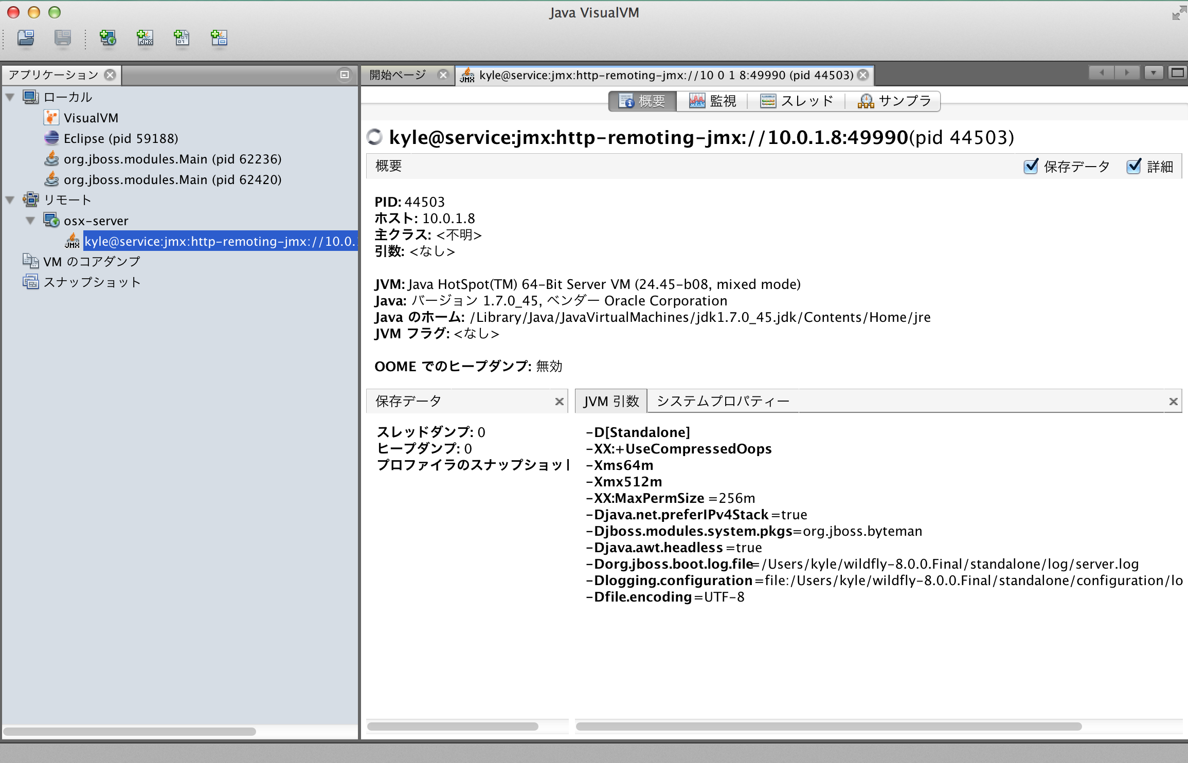This screenshot has height=763, width=1188.
Task: Collapse the osx-server tree node
Action: click(x=30, y=221)
